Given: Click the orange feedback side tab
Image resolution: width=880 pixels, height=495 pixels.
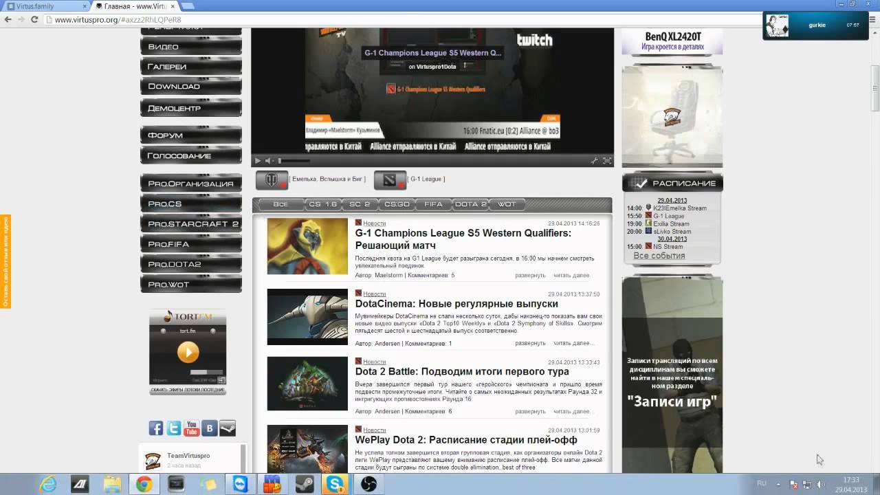Looking at the screenshot, I should [5, 261].
